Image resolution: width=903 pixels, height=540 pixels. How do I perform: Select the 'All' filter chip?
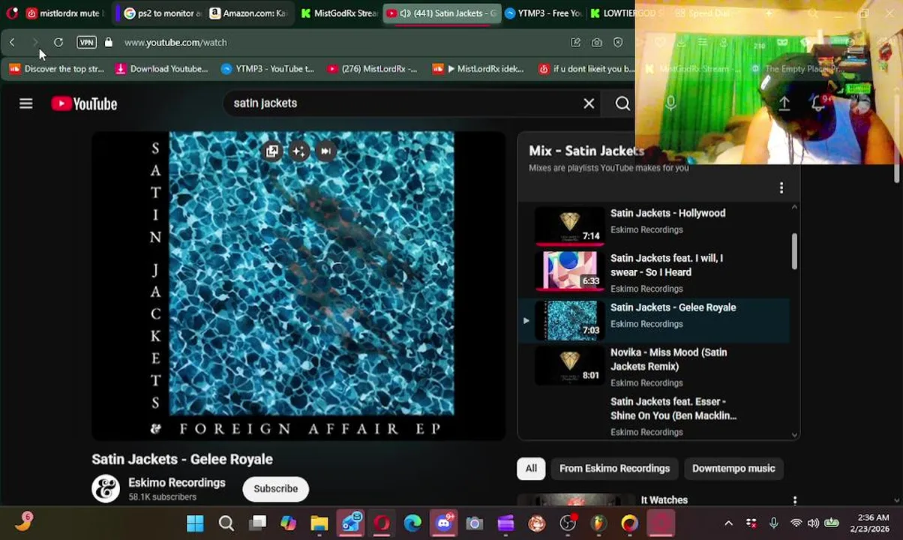click(531, 469)
